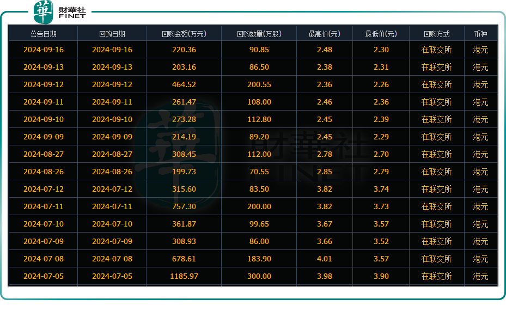Viewport: 506px width, 311px height.
Task: Select the 回购金额(万元) column header
Action: (184, 34)
